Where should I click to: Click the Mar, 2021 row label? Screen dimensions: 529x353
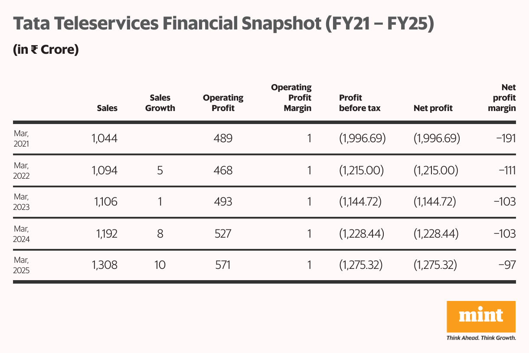click(21, 139)
